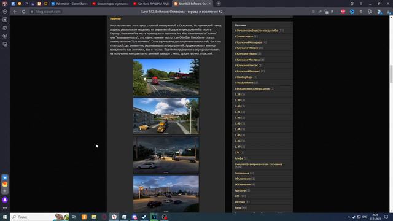Open the #HaulingHope label link
Image resolution: width=393 pixels, height=221 pixels.
244,77
